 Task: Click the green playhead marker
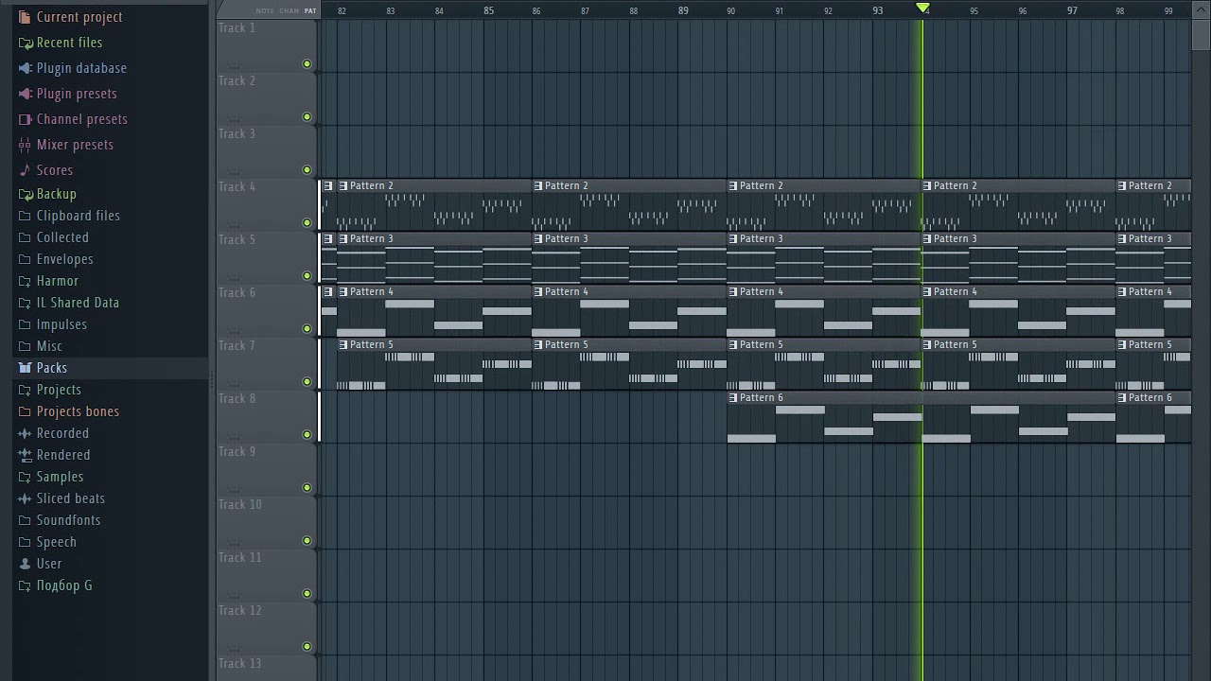[x=922, y=9]
